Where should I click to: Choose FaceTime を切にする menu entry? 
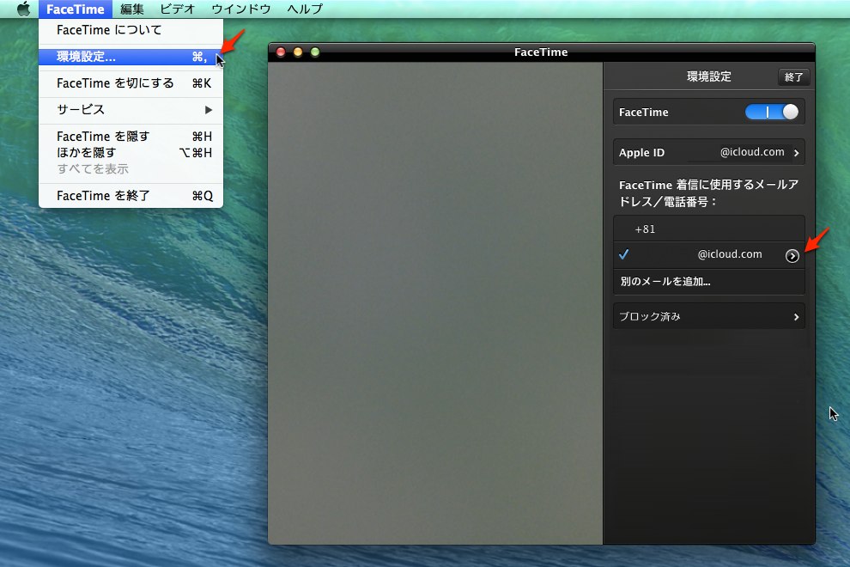131,83
